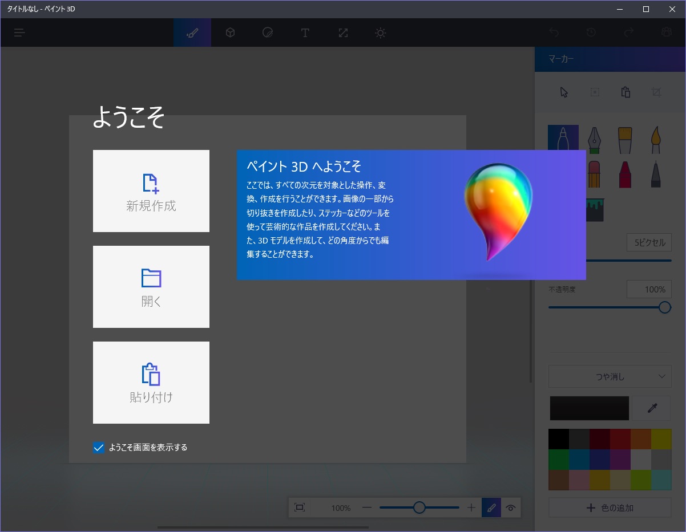The width and height of the screenshot is (686, 532).
Task: Click the zoom slider handle
Action: 419,507
